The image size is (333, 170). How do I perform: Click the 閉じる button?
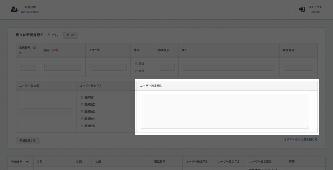pyautogui.click(x=71, y=35)
